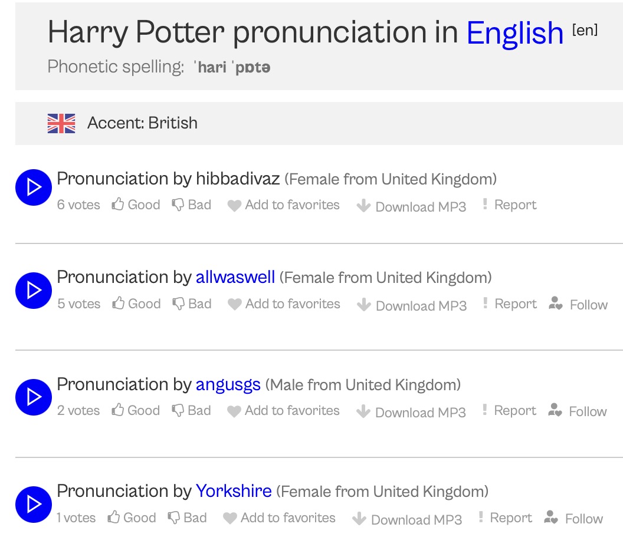
Task: Play hibbadivaz's Harry Potter pronunciation
Action: (34, 187)
